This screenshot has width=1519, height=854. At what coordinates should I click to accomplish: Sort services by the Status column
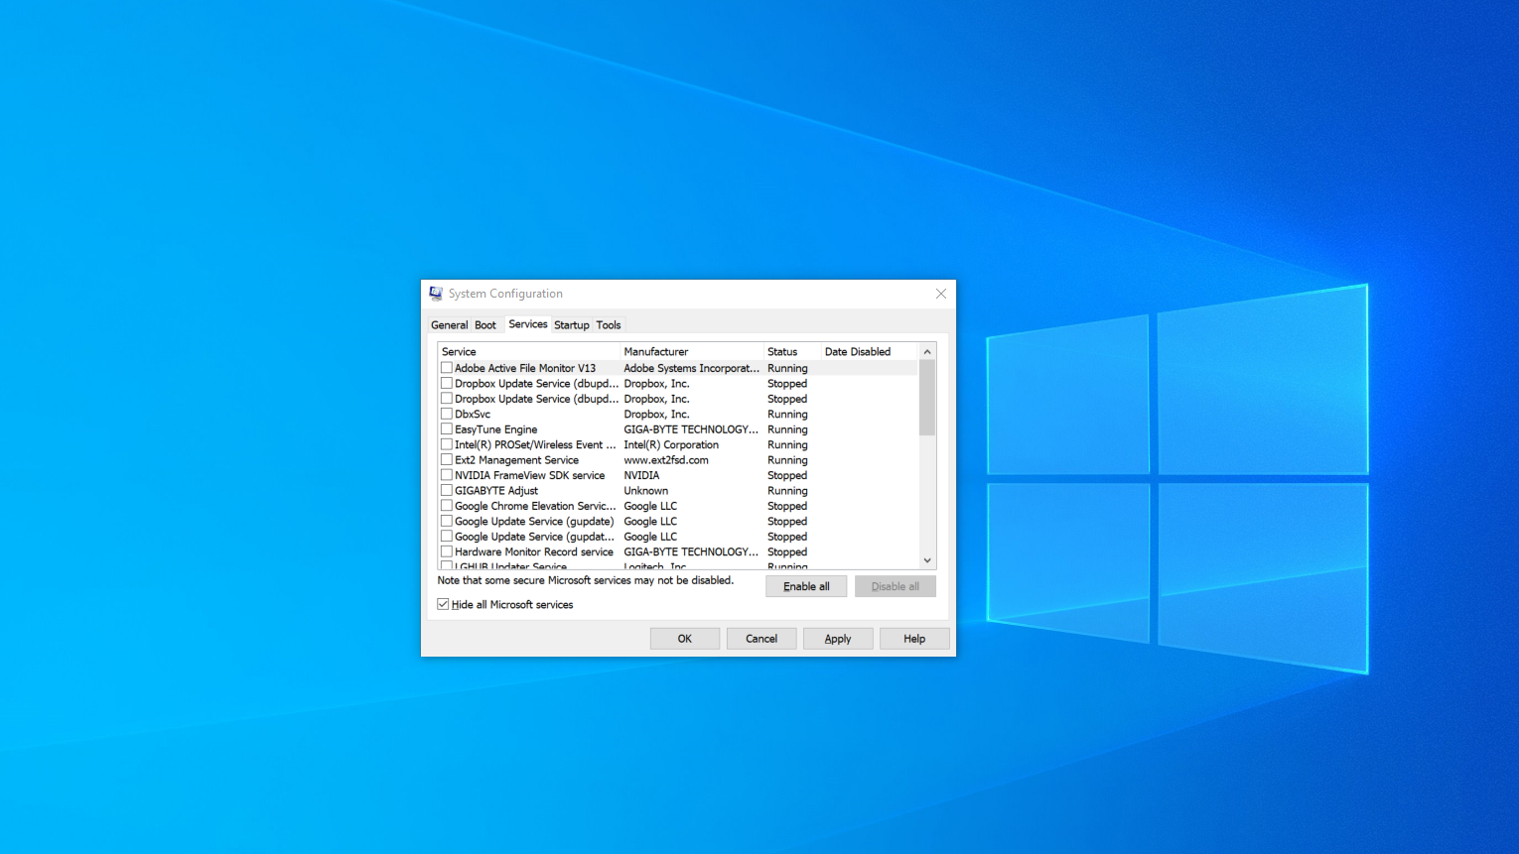(784, 350)
